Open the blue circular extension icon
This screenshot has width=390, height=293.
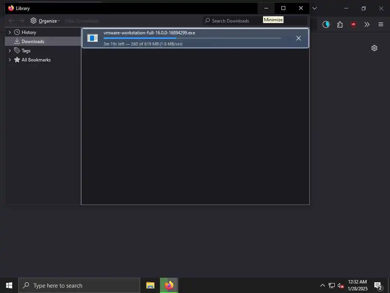pyautogui.click(x=326, y=24)
